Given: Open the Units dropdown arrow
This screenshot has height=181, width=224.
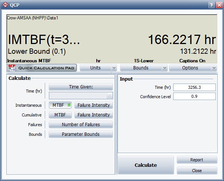Looking at the screenshot, I should pyautogui.click(x=114, y=68).
